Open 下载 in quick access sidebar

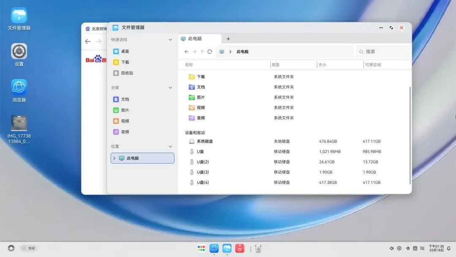point(142,62)
